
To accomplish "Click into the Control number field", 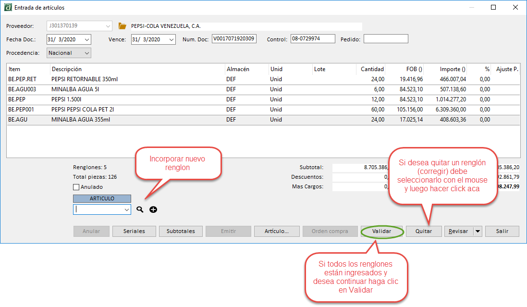I will pyautogui.click(x=312, y=39).
